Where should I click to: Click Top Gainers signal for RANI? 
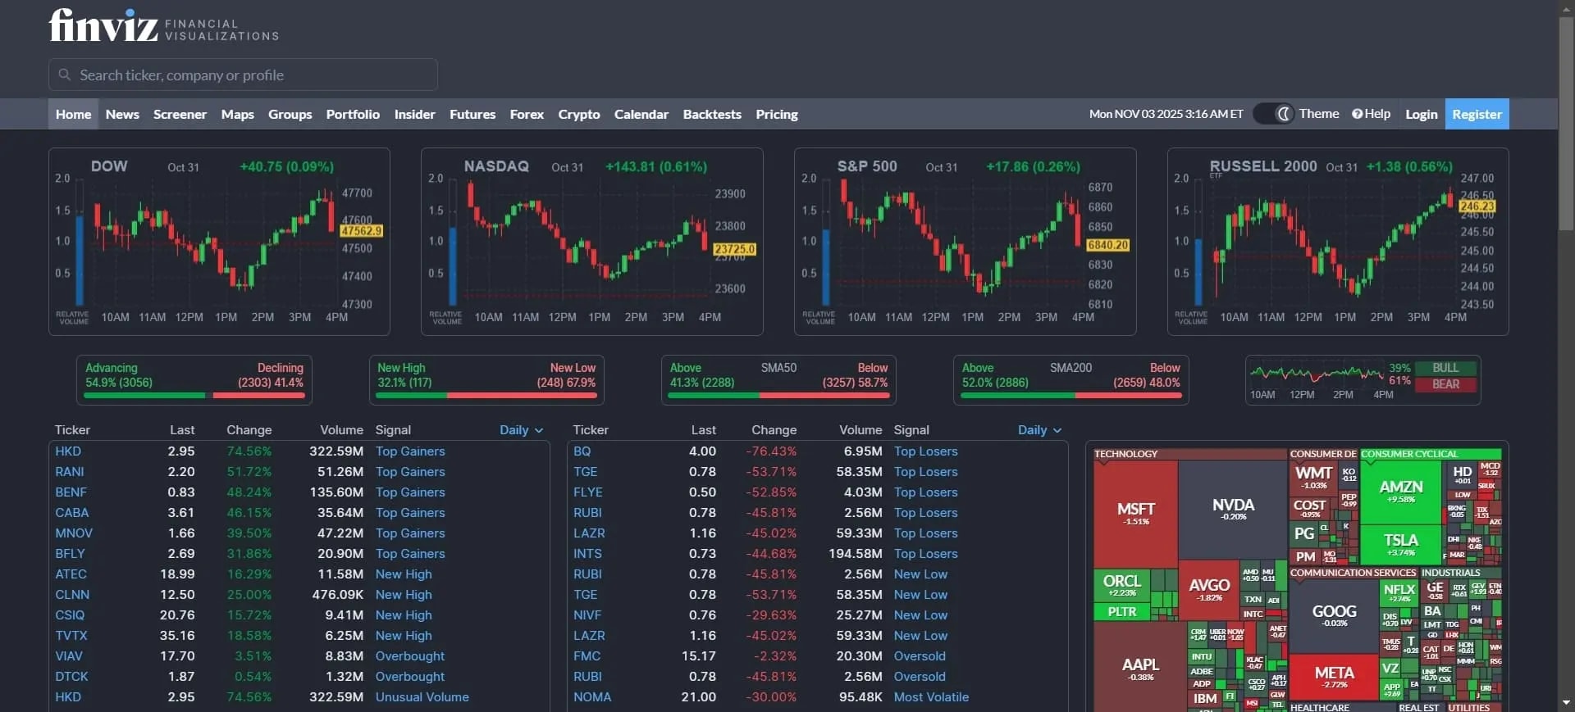410,472
